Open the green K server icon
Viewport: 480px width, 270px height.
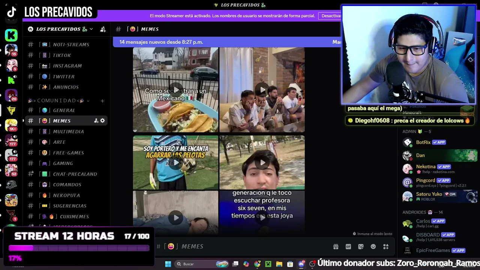pyautogui.click(x=11, y=35)
